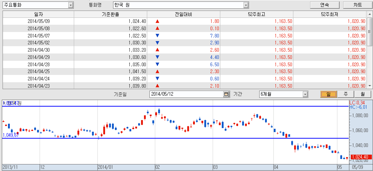Click the 1,060.00 axis label
This screenshot has height=171, width=373.
pos(361,131)
